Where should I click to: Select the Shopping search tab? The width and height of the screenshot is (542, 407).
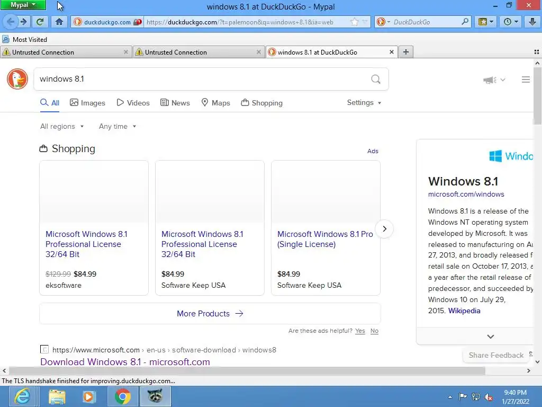click(261, 103)
